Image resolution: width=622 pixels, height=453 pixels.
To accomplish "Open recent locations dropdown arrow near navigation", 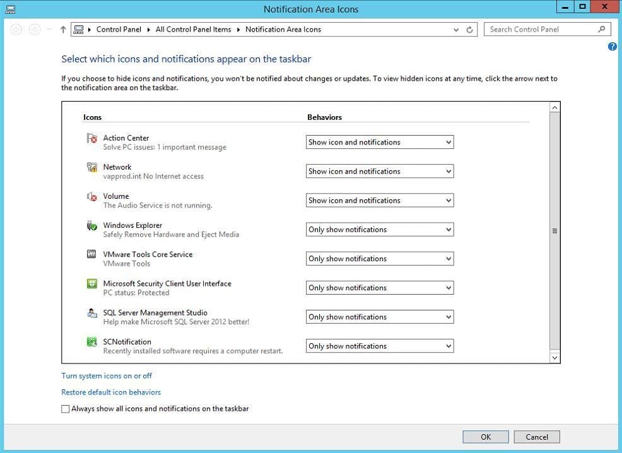I will [x=49, y=30].
